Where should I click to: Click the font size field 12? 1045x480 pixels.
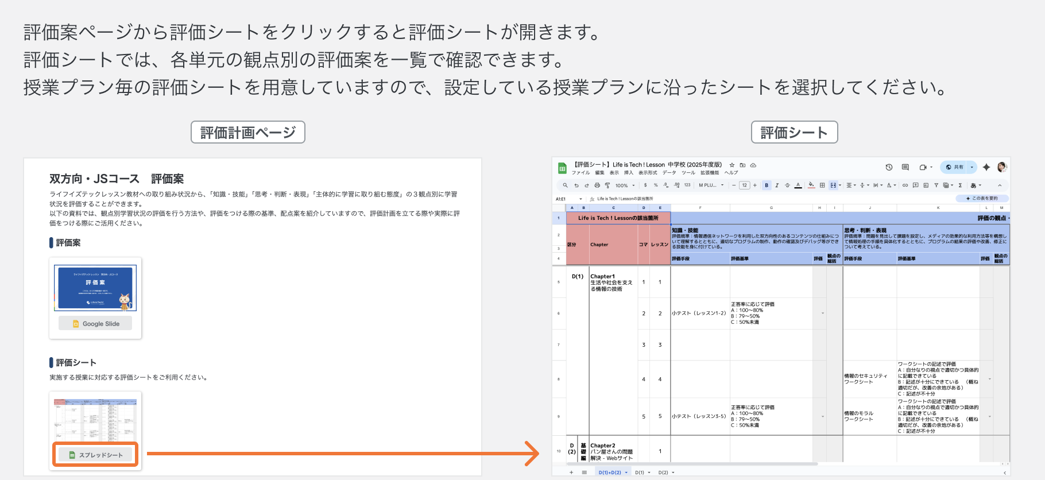(744, 185)
